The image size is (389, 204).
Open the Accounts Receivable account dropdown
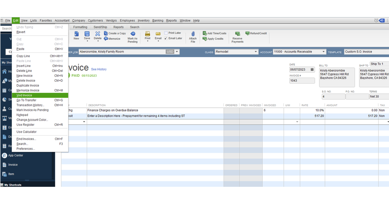(324, 52)
